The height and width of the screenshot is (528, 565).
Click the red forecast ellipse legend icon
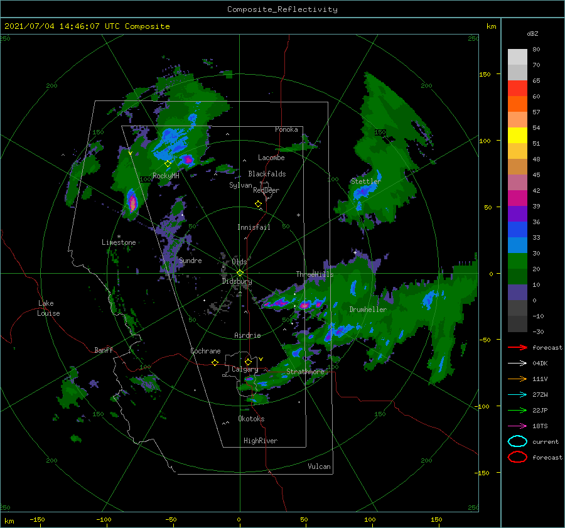pyautogui.click(x=517, y=457)
